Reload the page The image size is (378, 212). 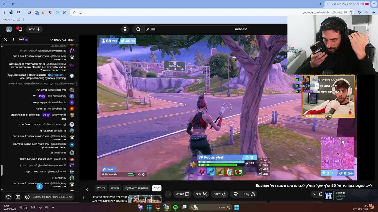[359, 12]
